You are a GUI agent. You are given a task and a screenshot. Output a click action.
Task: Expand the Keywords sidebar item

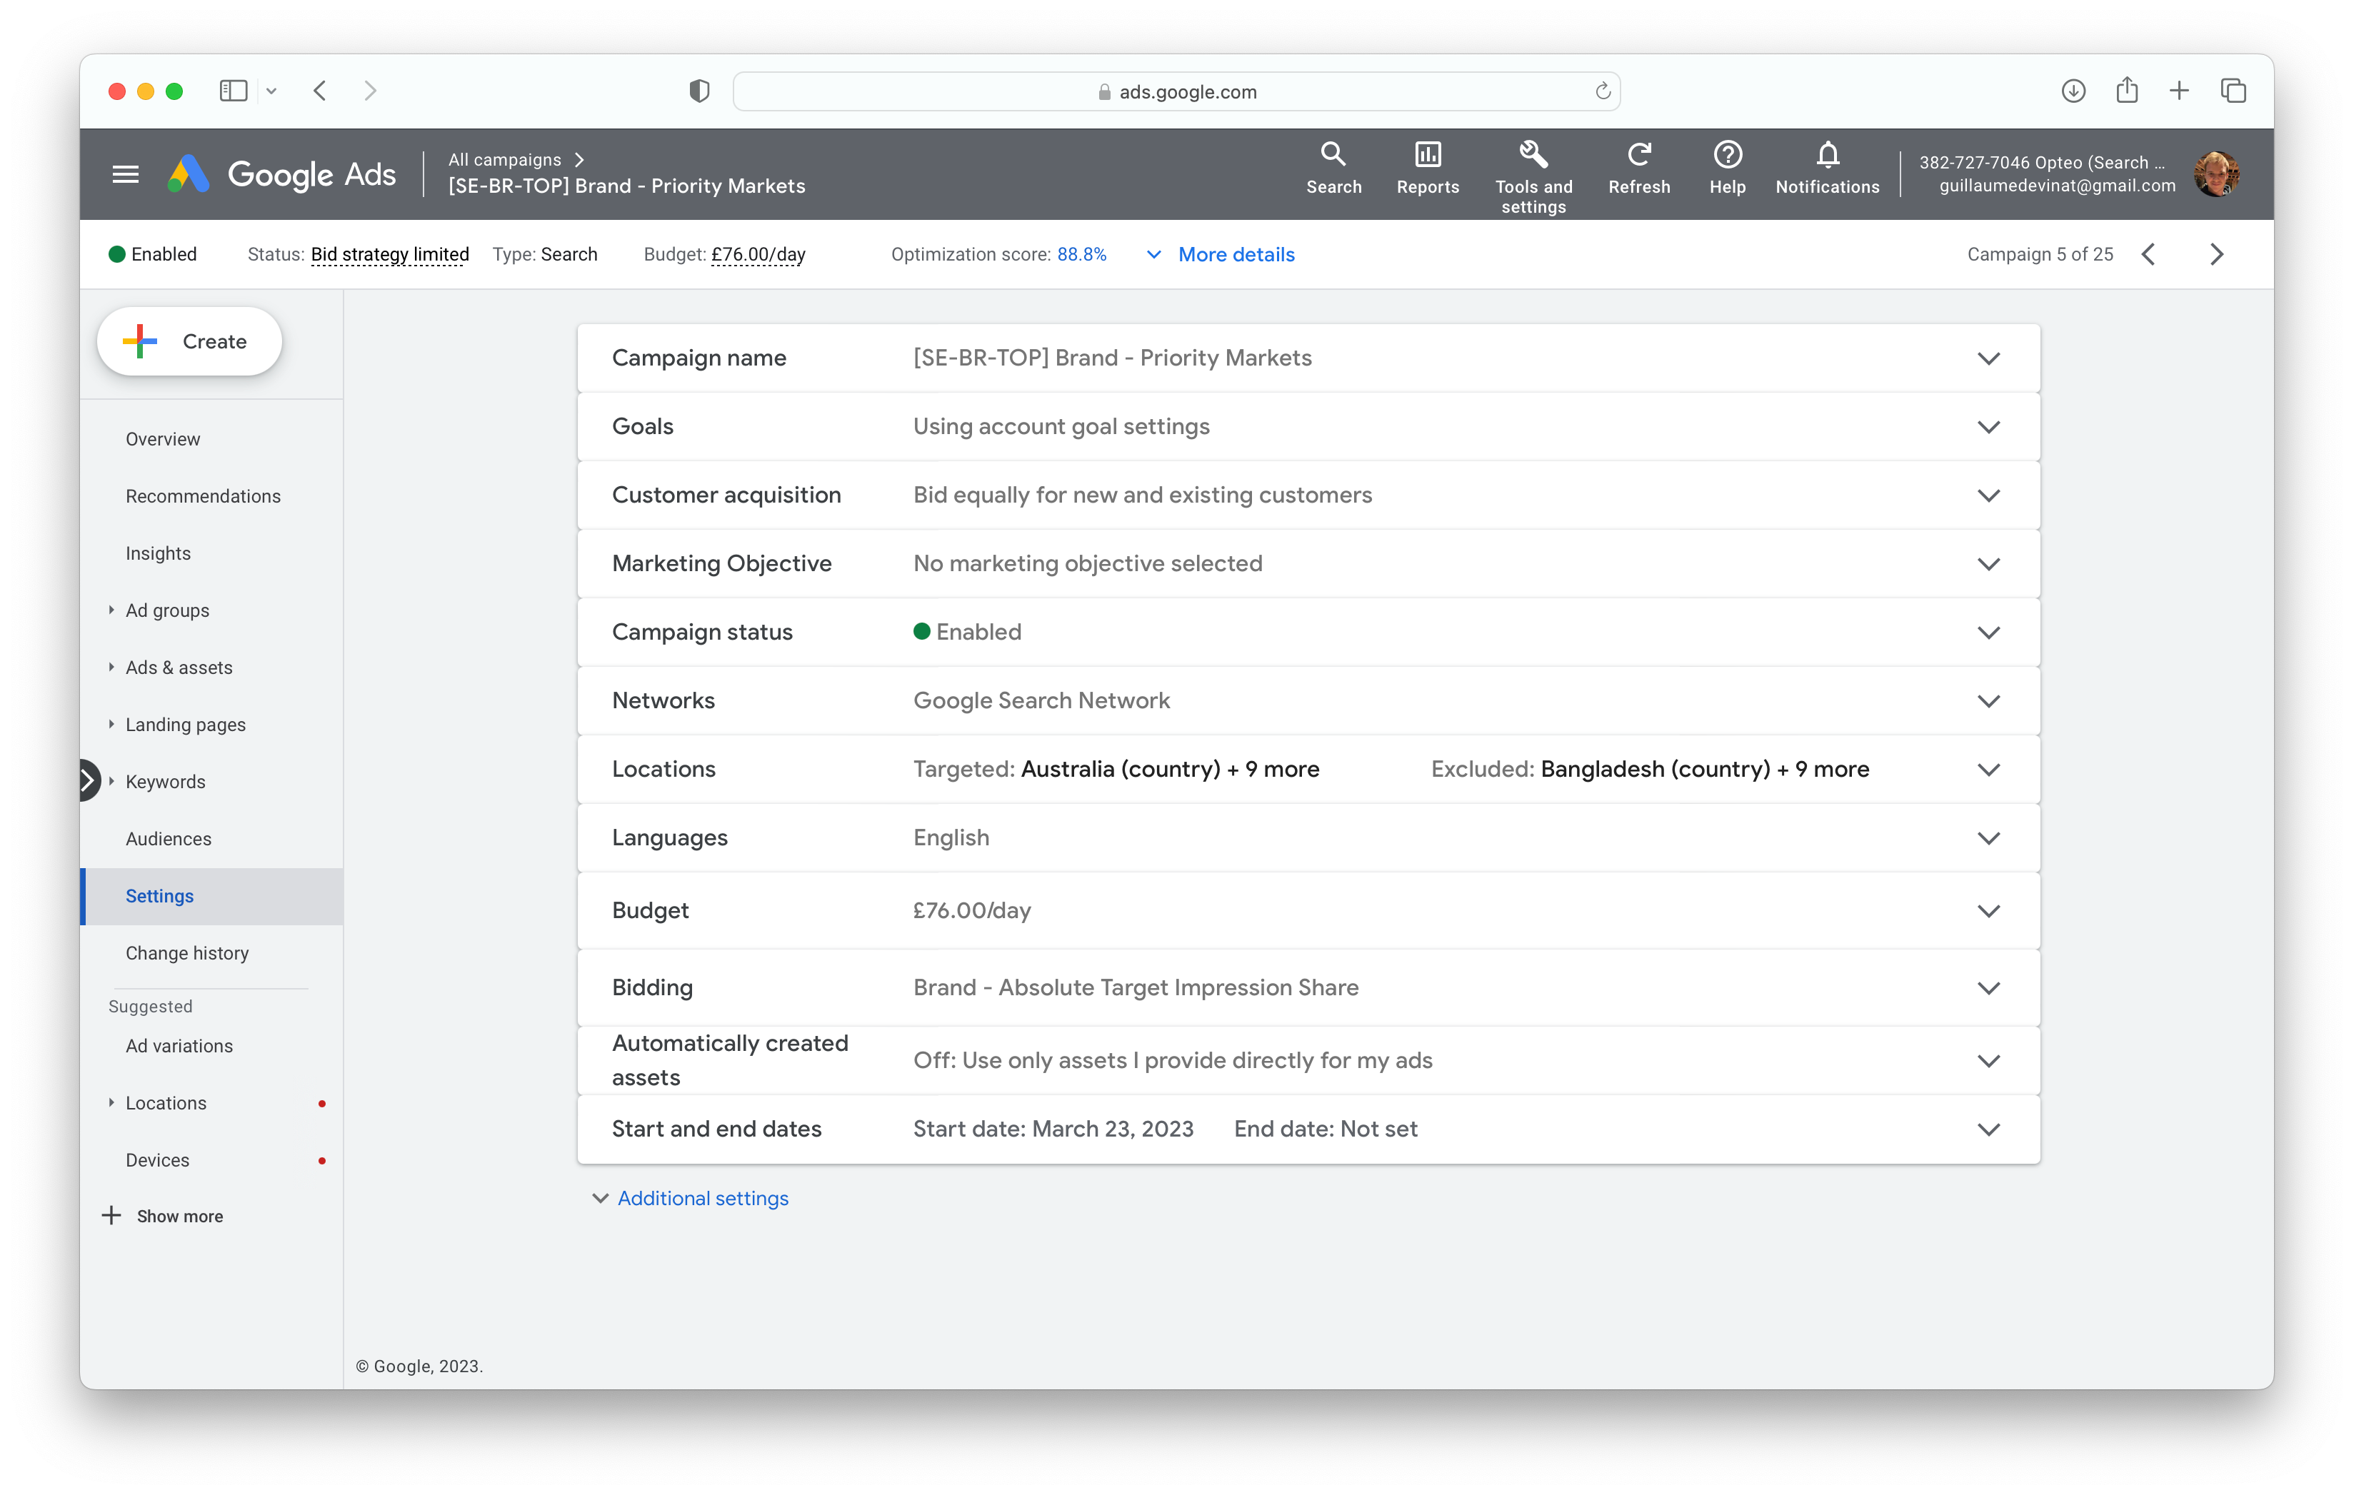tap(111, 782)
